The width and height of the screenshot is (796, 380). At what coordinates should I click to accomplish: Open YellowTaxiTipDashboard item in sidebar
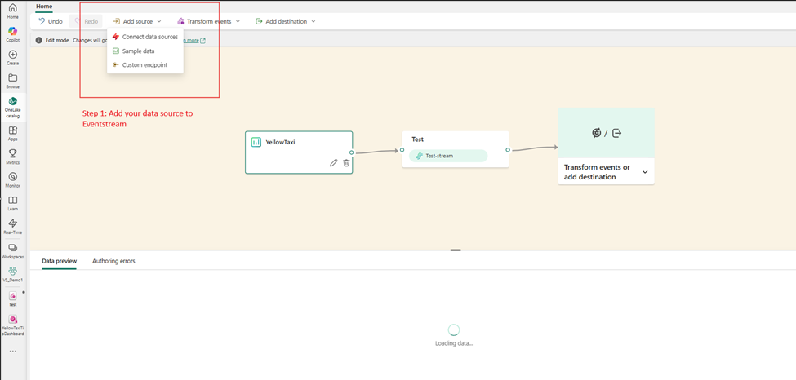click(12, 324)
